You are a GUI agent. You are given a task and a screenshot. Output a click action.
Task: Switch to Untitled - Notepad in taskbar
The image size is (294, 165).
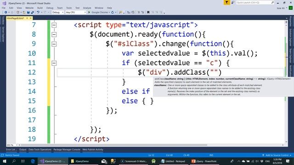pos(173,161)
